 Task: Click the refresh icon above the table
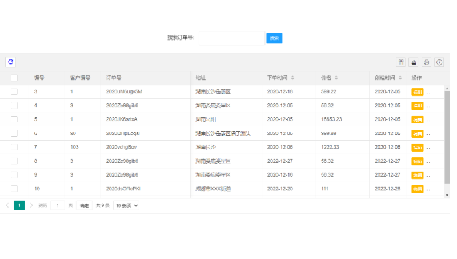pyautogui.click(x=10, y=62)
